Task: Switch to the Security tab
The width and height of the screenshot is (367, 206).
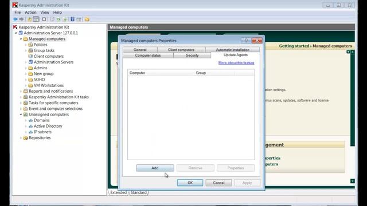Action: [192, 56]
